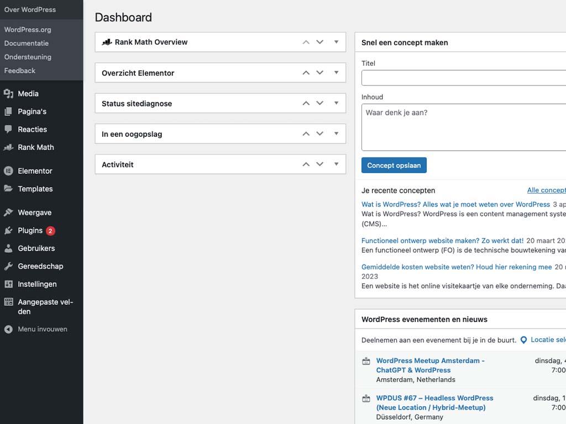Click the location pin next to Locatie selecteren
The width and height of the screenshot is (566, 424).
pos(523,340)
